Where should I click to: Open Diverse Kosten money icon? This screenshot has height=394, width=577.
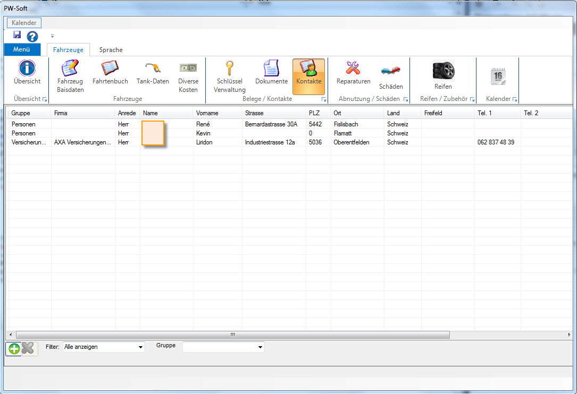point(188,69)
